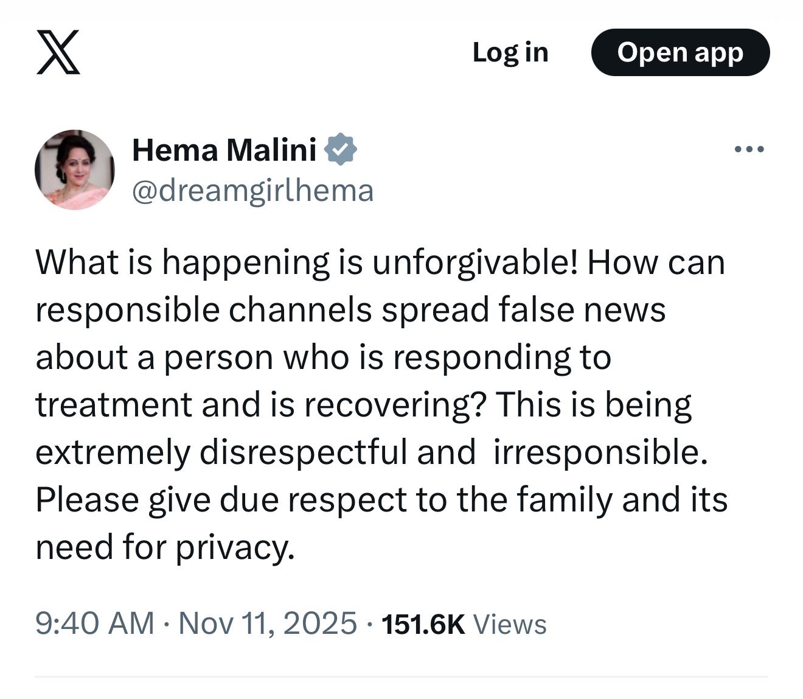Click the Log in link
The image size is (803, 699).
point(510,52)
